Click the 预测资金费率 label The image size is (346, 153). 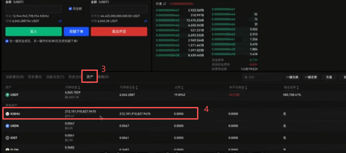221,65
